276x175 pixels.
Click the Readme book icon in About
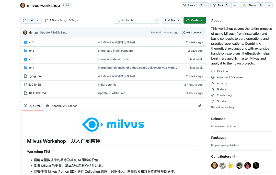[x=213, y=71]
